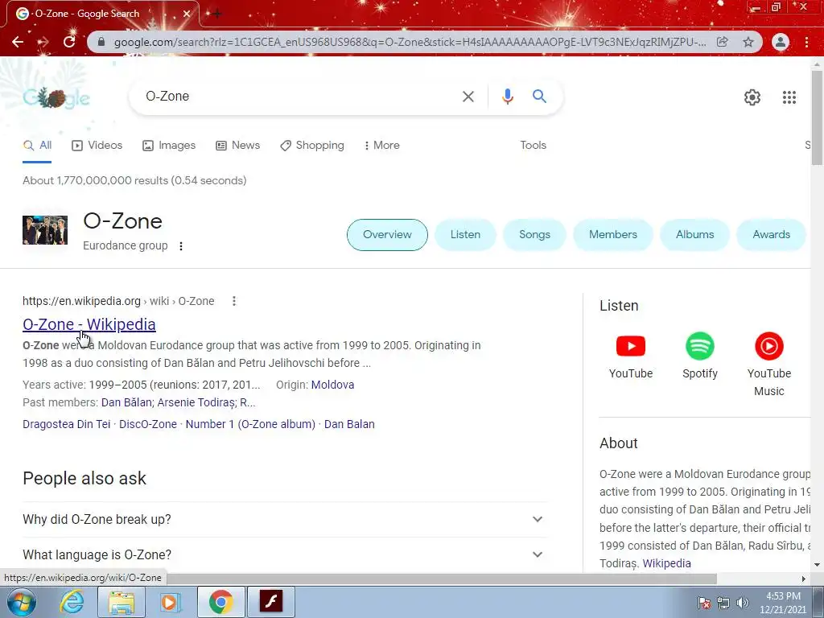Viewport: 824px width, 618px height.
Task: Open YouTube listen icon
Action: pyautogui.click(x=631, y=346)
